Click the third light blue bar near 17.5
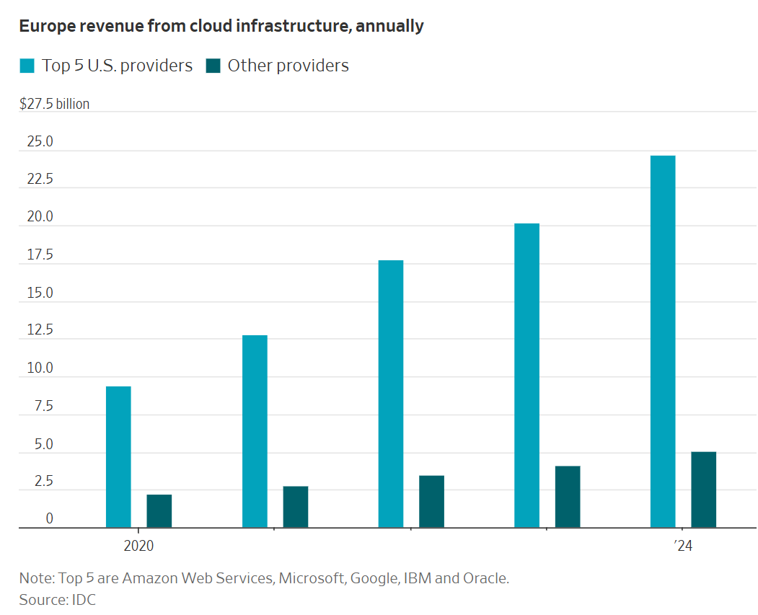Screen dimensions: 758x615 (390, 394)
